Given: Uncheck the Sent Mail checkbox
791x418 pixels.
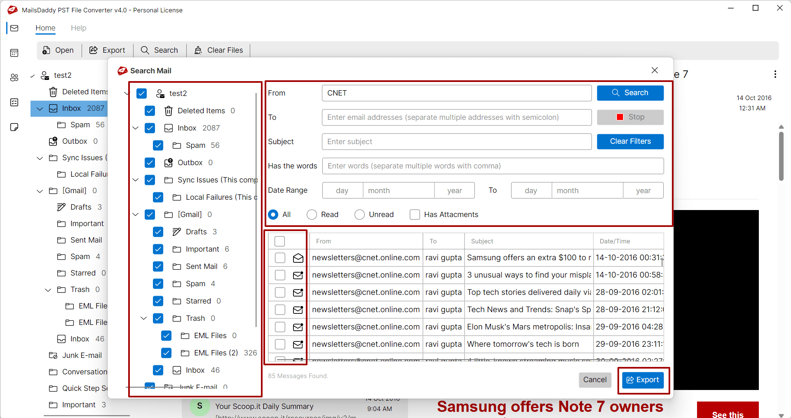Looking at the screenshot, I should click(x=158, y=266).
